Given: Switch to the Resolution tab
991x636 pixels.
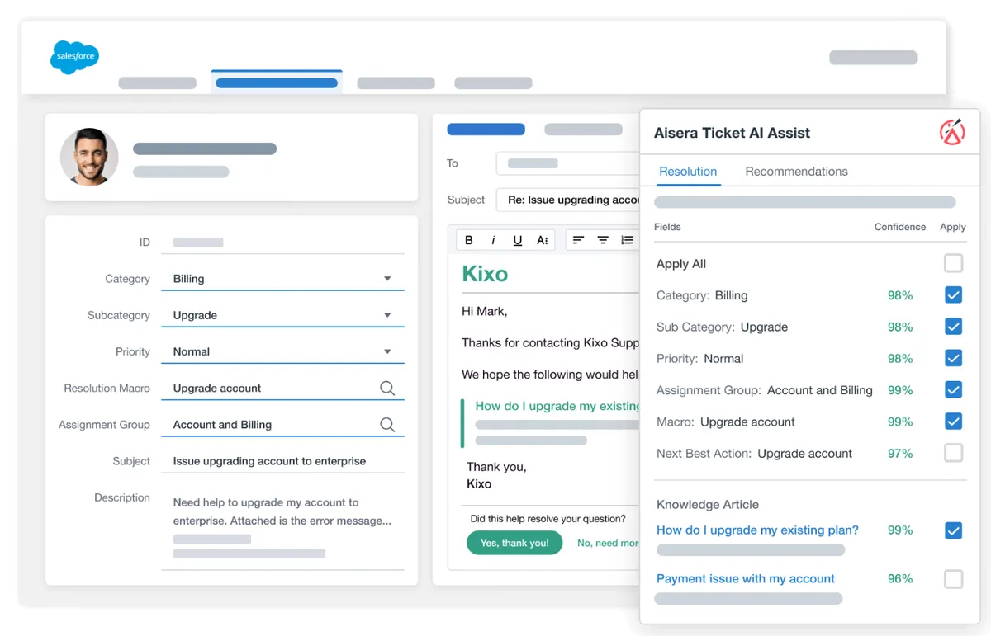Looking at the screenshot, I should pos(688,172).
